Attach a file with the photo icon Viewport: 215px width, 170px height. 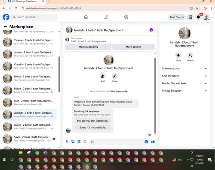coord(73,142)
